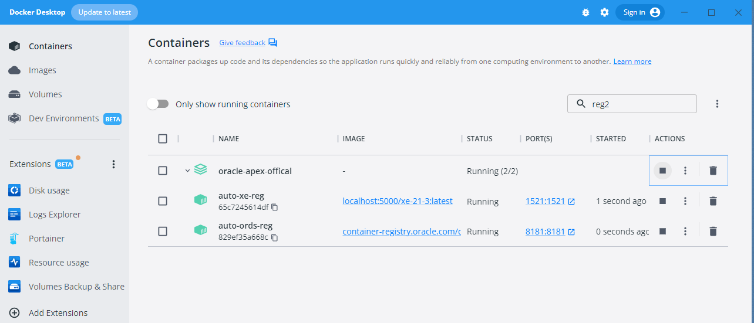Check the select-all containers checkbox
Image resolution: width=754 pixels, height=323 pixels.
click(163, 139)
